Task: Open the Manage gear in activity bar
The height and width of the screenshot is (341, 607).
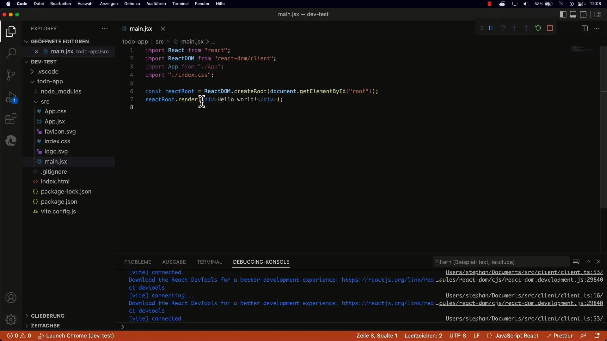Action: click(11, 320)
